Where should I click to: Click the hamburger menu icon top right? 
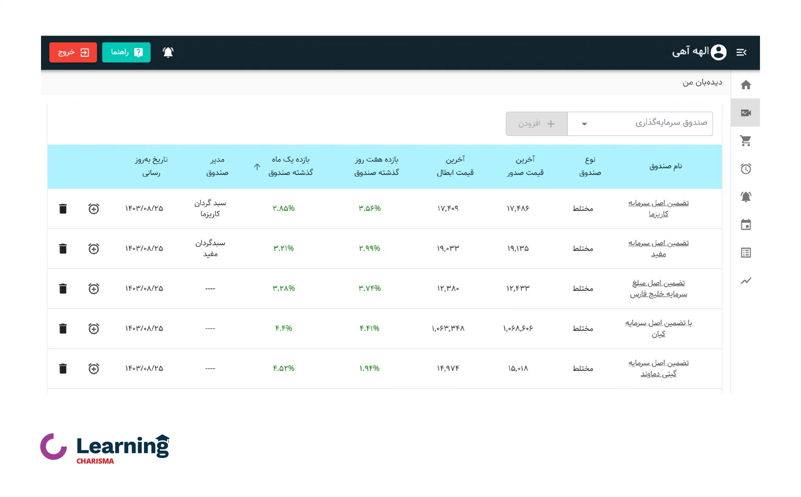click(x=742, y=52)
